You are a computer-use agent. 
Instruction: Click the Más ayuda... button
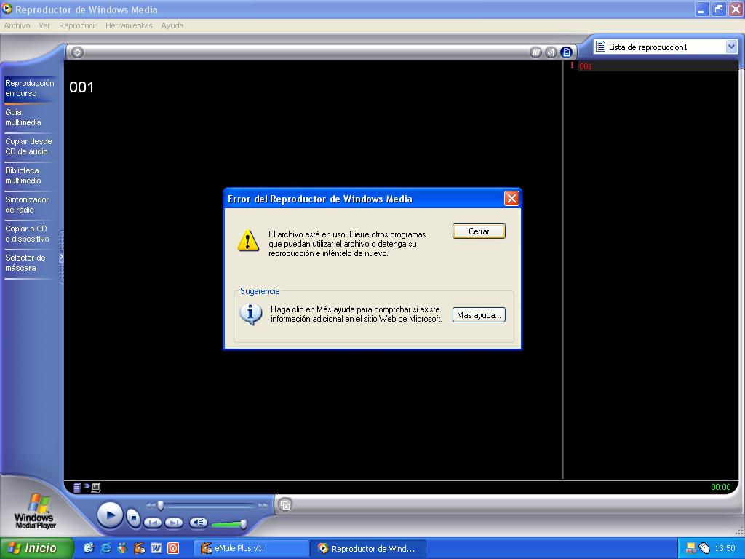tap(479, 314)
